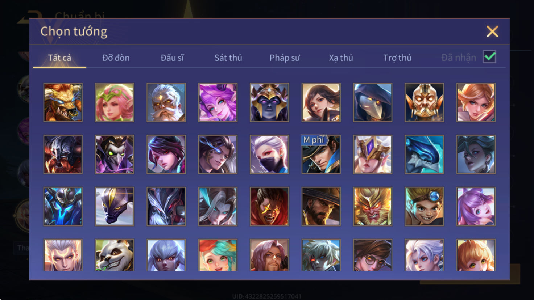This screenshot has height=300, width=534.
Task: Select the hero tagged M phí
Action: pyautogui.click(x=321, y=155)
